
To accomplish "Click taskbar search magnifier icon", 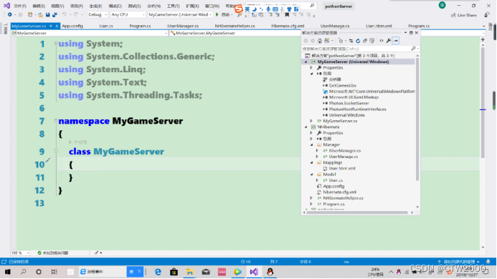I will point(23,272).
